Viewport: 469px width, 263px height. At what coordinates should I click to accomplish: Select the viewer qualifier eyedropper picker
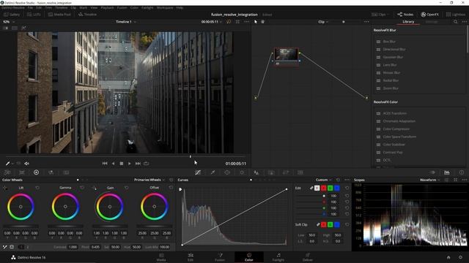click(7, 164)
